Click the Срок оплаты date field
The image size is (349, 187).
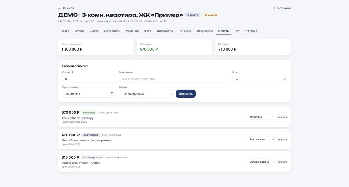tap(89, 94)
